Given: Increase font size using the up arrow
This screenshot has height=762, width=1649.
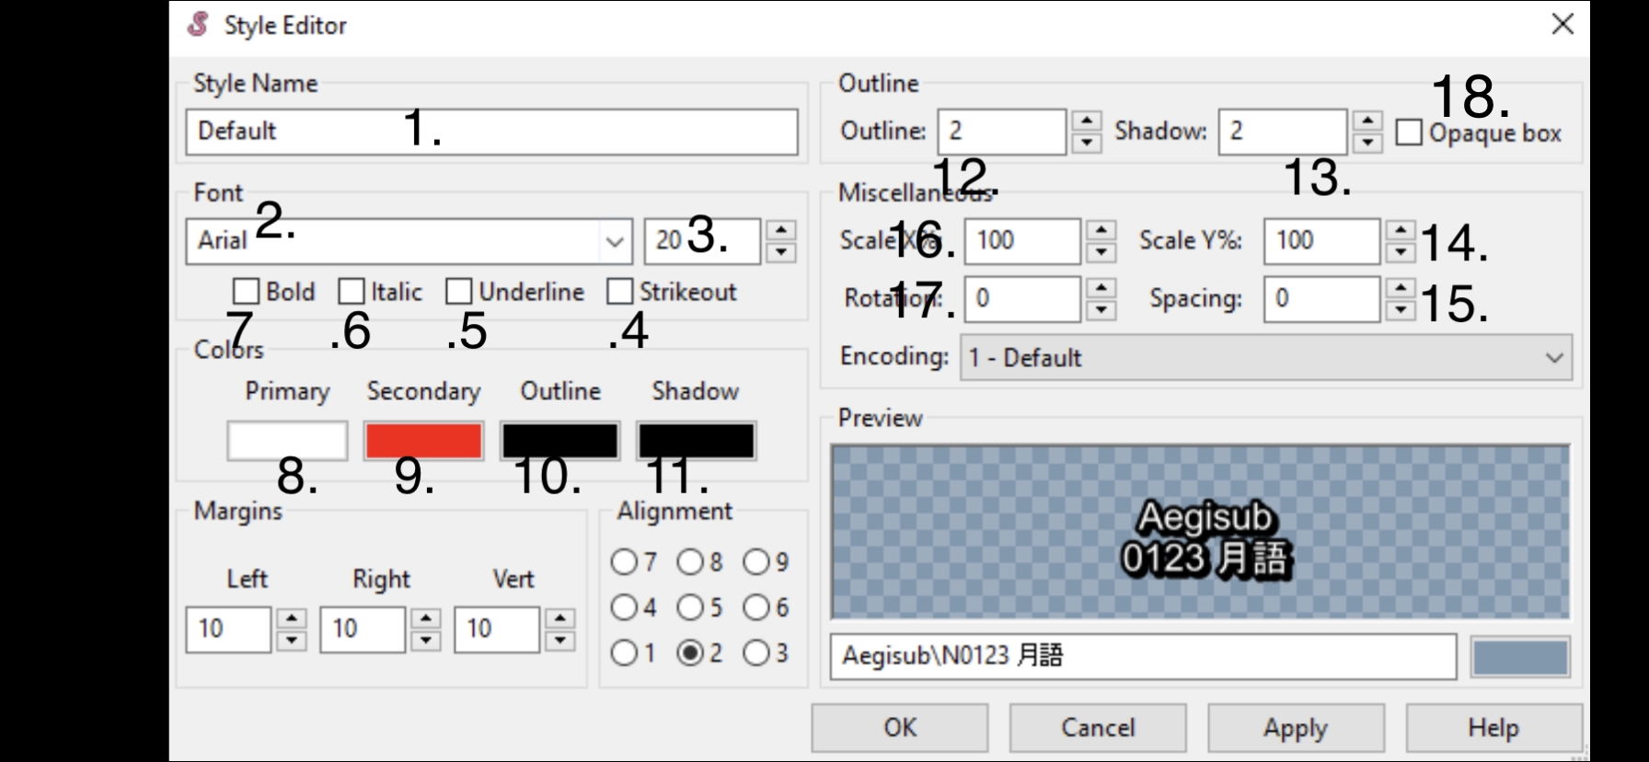Looking at the screenshot, I should 781,230.
